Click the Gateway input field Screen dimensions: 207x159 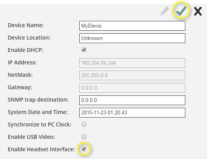click(132, 88)
